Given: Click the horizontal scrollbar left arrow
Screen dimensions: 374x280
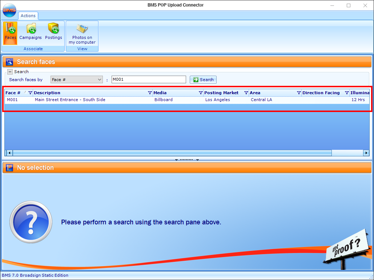Looking at the screenshot, I should pyautogui.click(x=9, y=153).
